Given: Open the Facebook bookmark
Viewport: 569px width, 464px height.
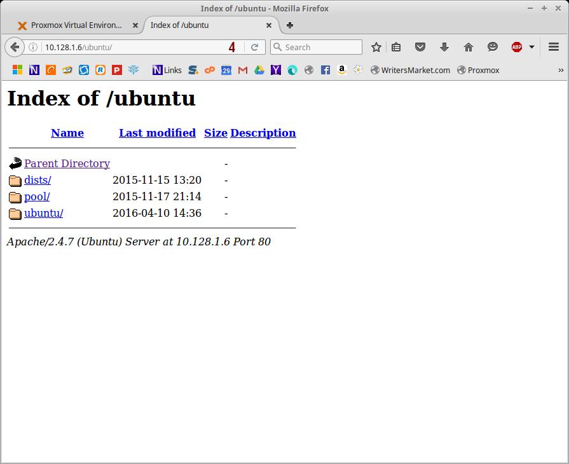Looking at the screenshot, I should (325, 71).
